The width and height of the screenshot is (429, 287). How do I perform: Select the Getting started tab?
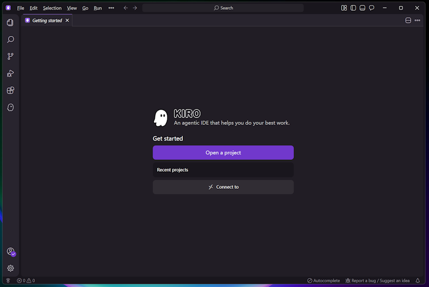coord(47,20)
